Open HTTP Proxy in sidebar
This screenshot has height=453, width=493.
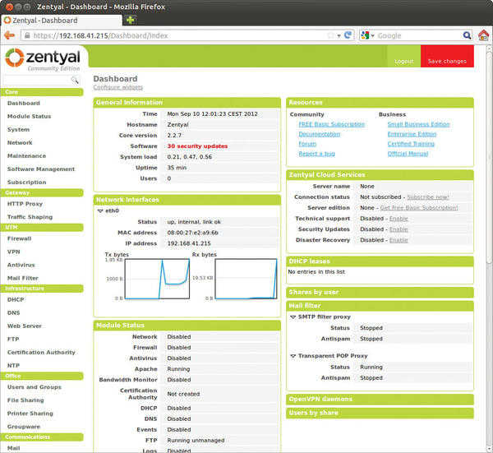tap(25, 204)
